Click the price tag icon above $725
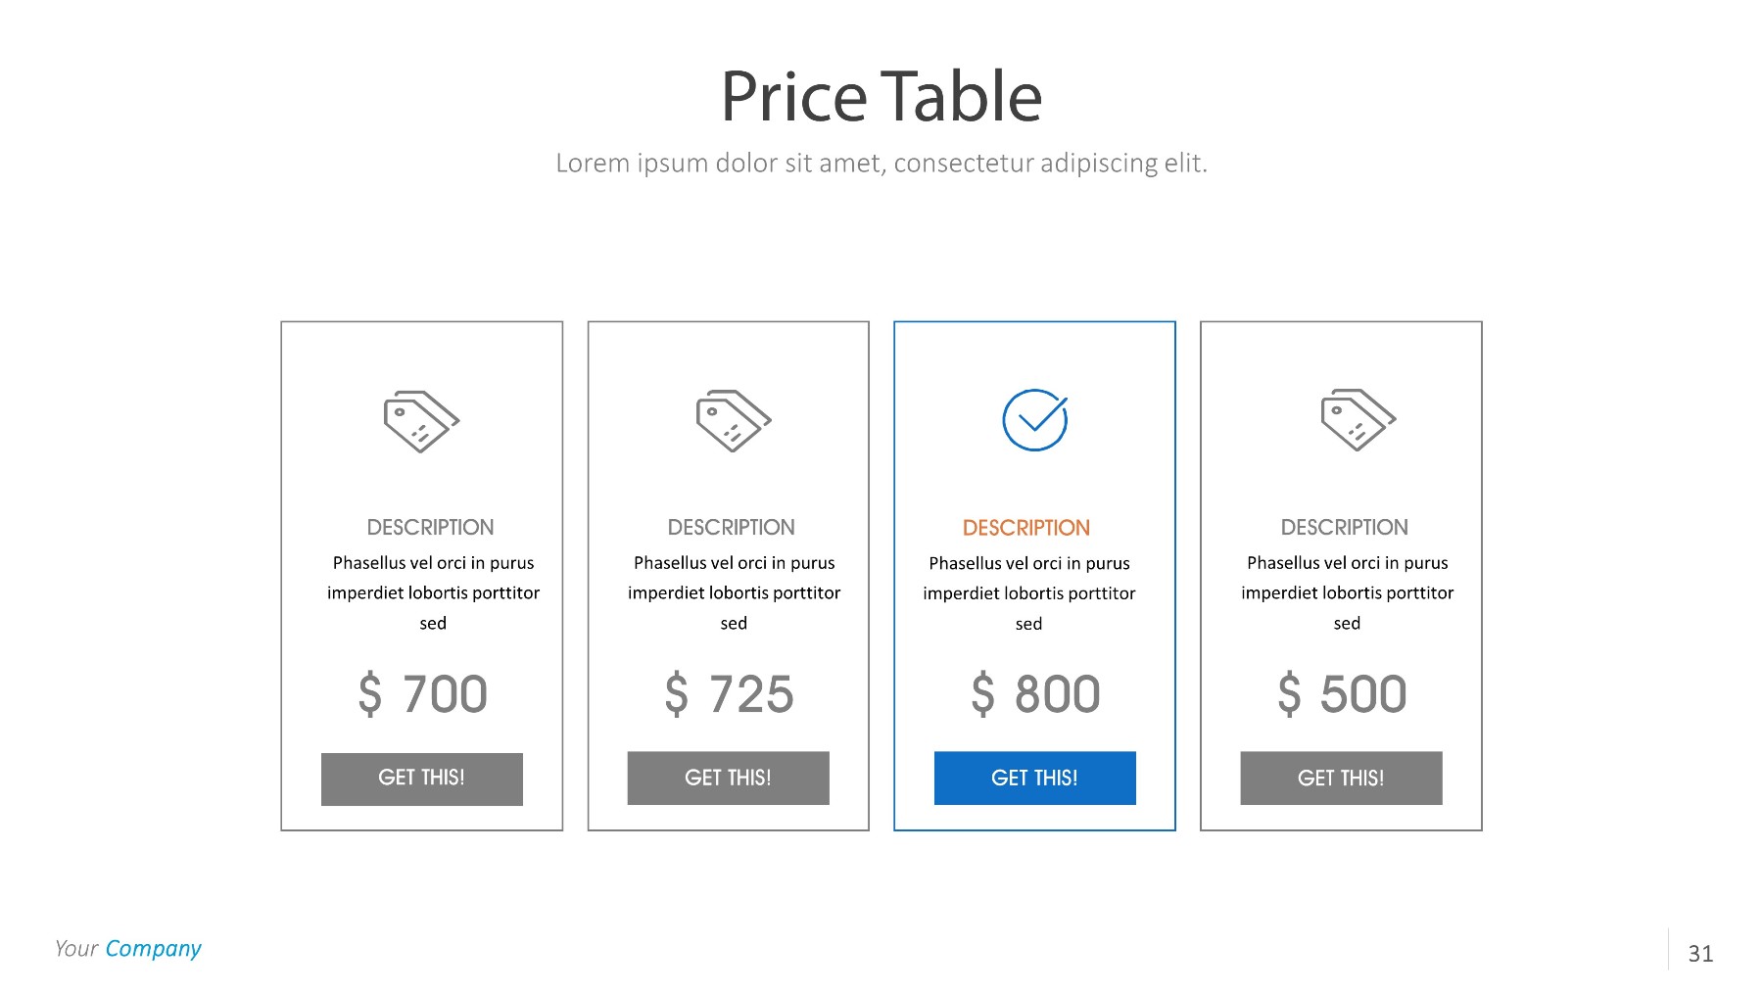 [734, 421]
